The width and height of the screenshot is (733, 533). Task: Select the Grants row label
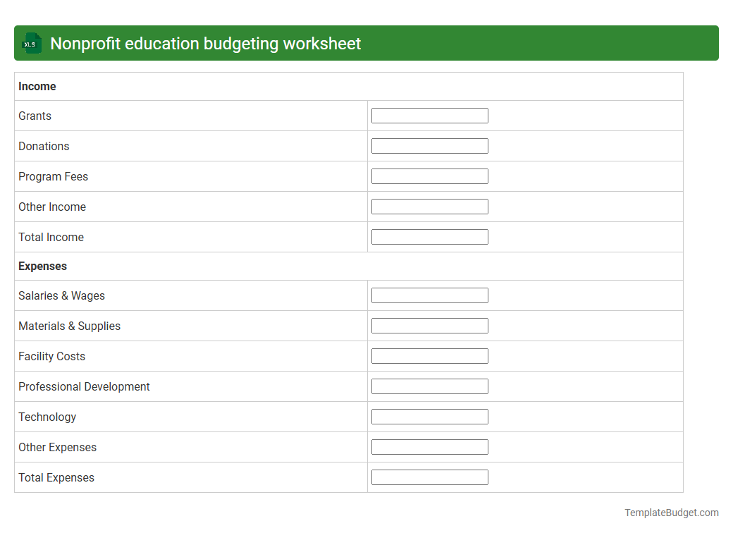pyautogui.click(x=35, y=116)
